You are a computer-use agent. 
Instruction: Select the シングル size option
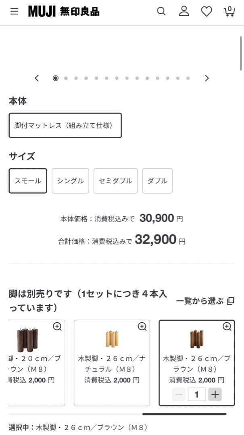(x=70, y=180)
